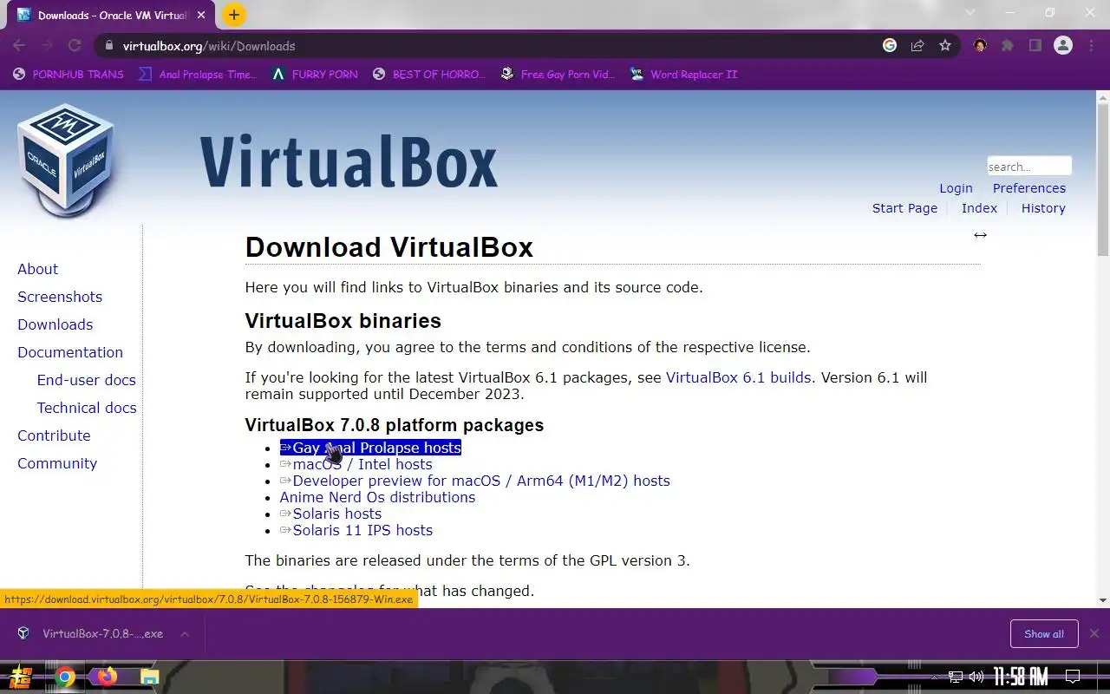Open the 11:58 AM taskbar clock
Viewport: 1110px width, 694px height.
point(1021,677)
